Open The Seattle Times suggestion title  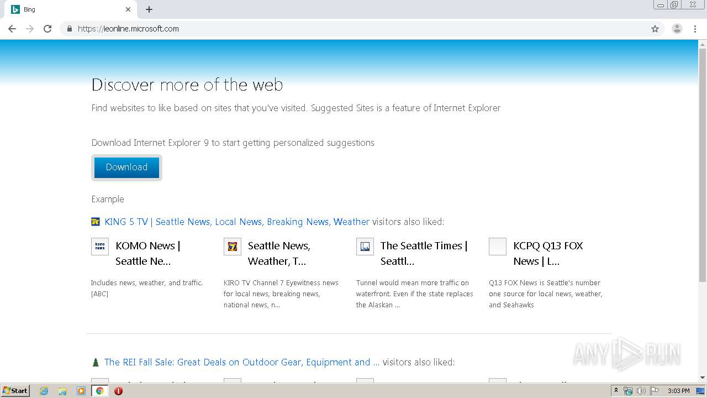pyautogui.click(x=424, y=253)
